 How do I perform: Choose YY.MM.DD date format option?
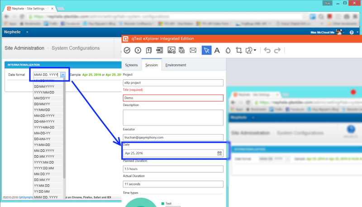click(x=48, y=186)
